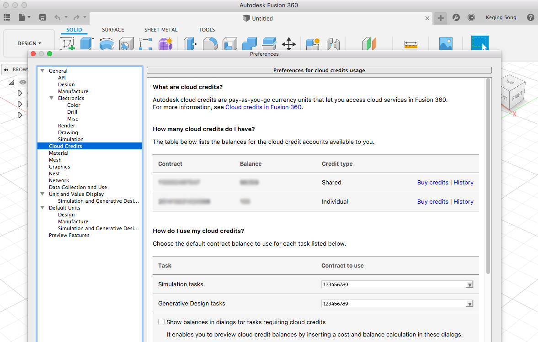538x342 pixels.
Task: Activate the Select tool
Action: pyautogui.click(x=479, y=43)
